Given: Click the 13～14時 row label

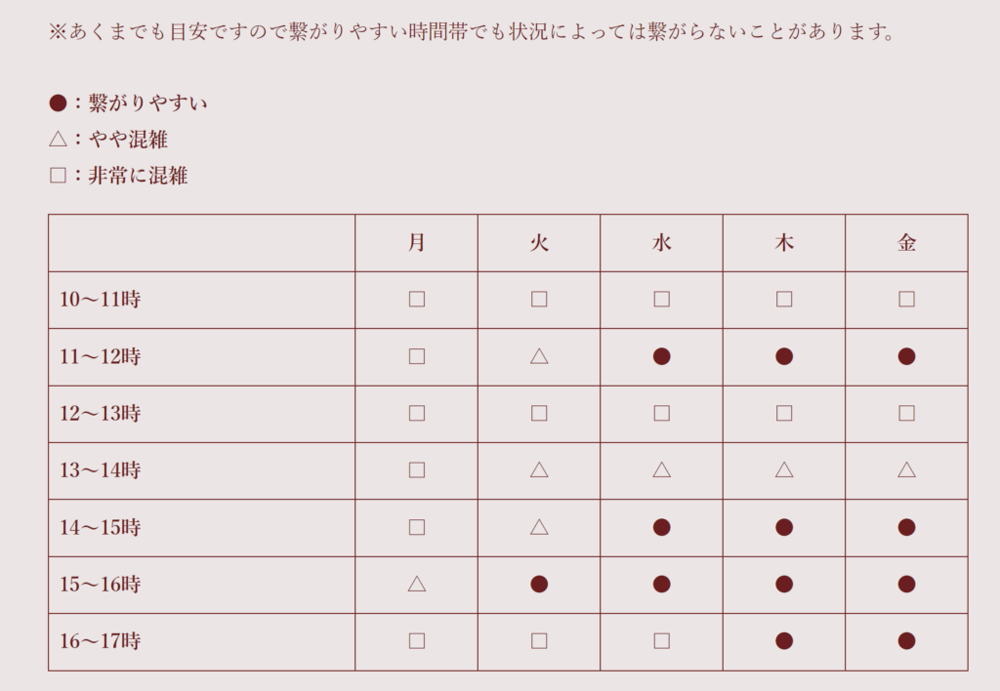Looking at the screenshot, I should click(x=101, y=470).
